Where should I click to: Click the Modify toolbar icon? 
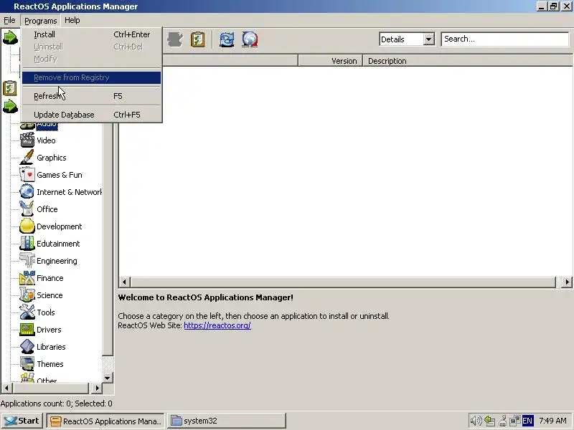(x=175, y=39)
